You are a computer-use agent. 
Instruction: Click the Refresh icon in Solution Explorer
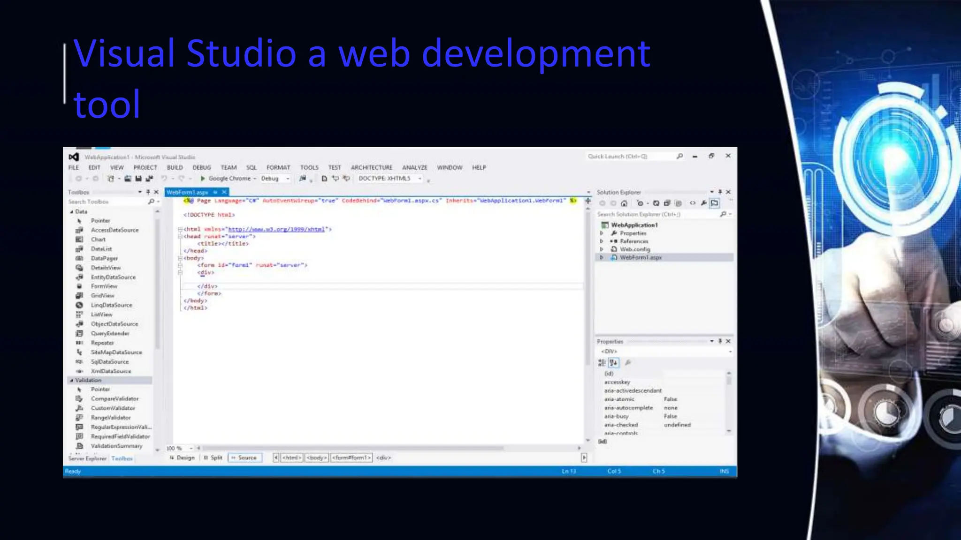[x=656, y=203]
